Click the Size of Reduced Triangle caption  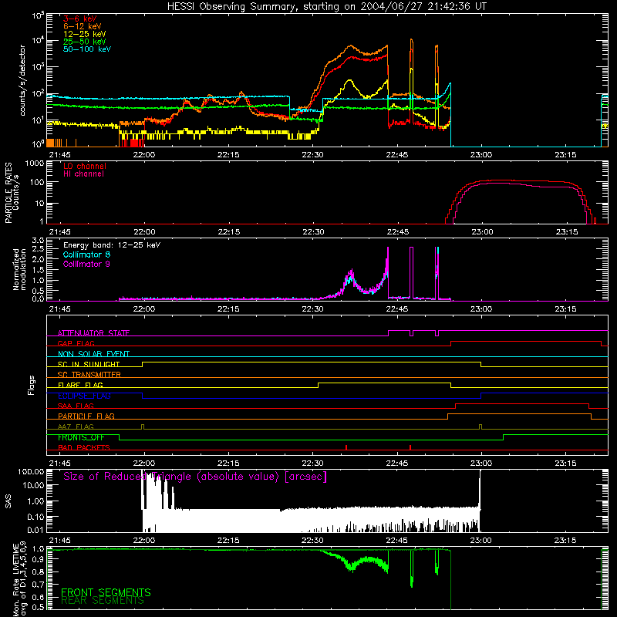pos(195,477)
